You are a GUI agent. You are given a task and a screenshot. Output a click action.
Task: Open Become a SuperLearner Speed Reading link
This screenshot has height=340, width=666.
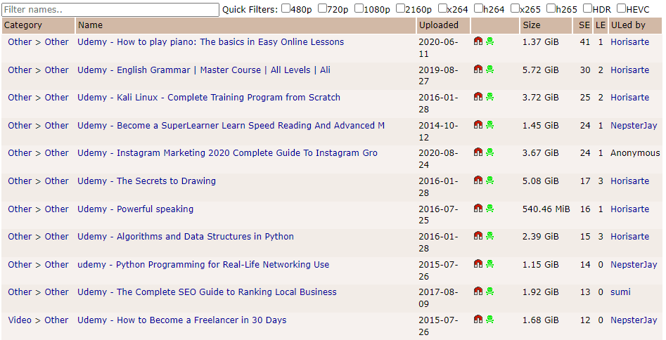pos(231,125)
